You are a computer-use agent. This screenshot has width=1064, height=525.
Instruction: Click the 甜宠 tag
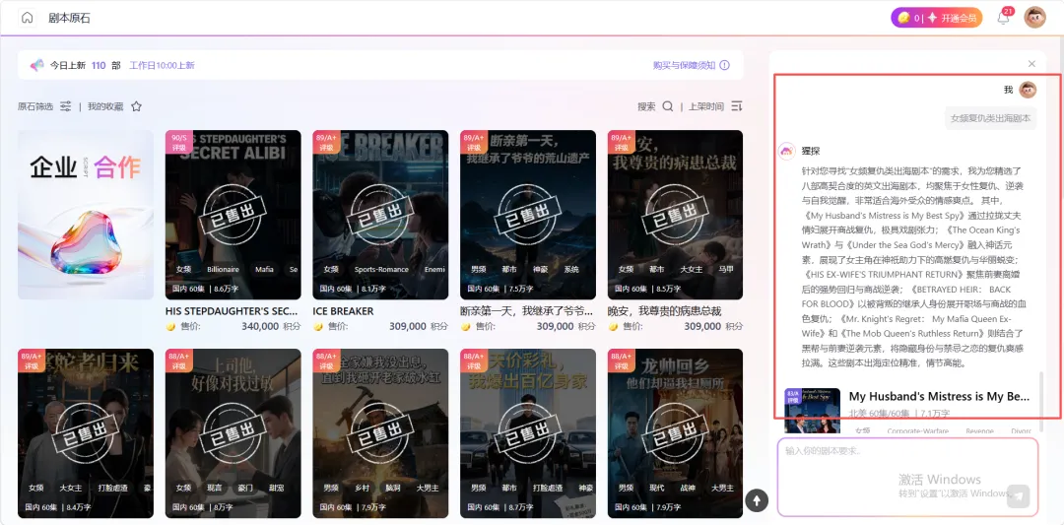(276, 488)
